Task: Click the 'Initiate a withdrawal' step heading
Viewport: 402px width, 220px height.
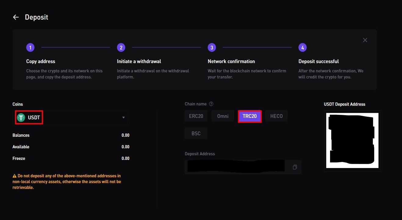Action: 139,61
